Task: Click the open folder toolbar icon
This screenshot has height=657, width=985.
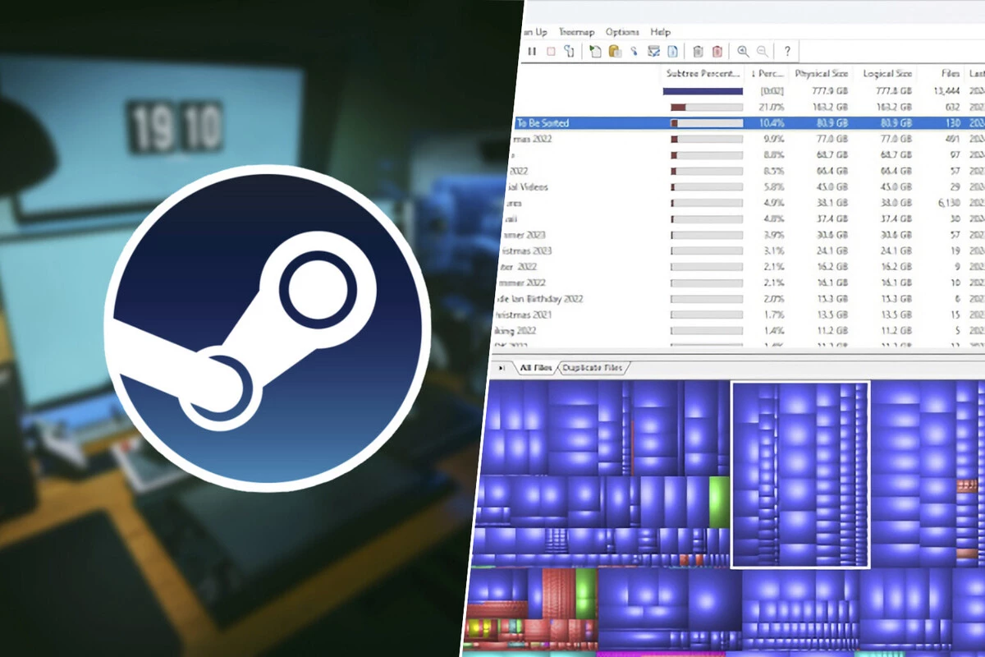Action: (x=614, y=51)
